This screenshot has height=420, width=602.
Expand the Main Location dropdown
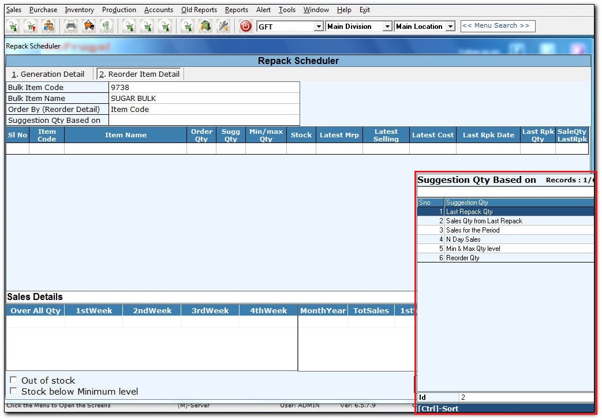tap(450, 27)
